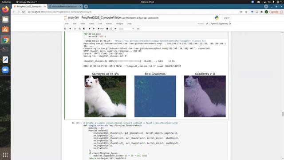The image size is (284, 160).
Task: Open the Widgets menu in Jupyter
Action: coord(119,24)
